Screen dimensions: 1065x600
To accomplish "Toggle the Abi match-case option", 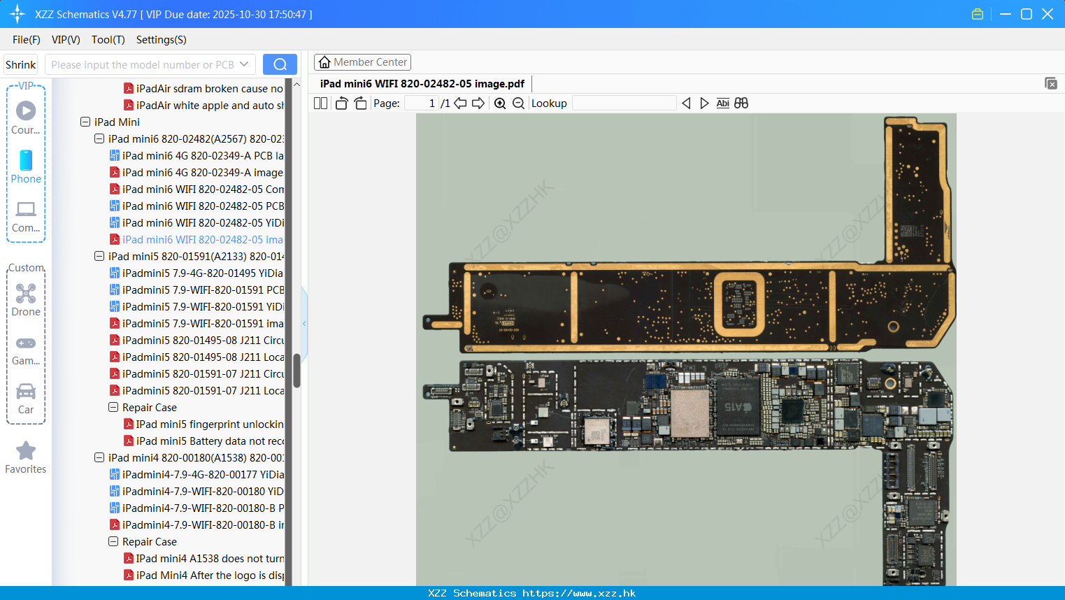I will pyautogui.click(x=722, y=103).
